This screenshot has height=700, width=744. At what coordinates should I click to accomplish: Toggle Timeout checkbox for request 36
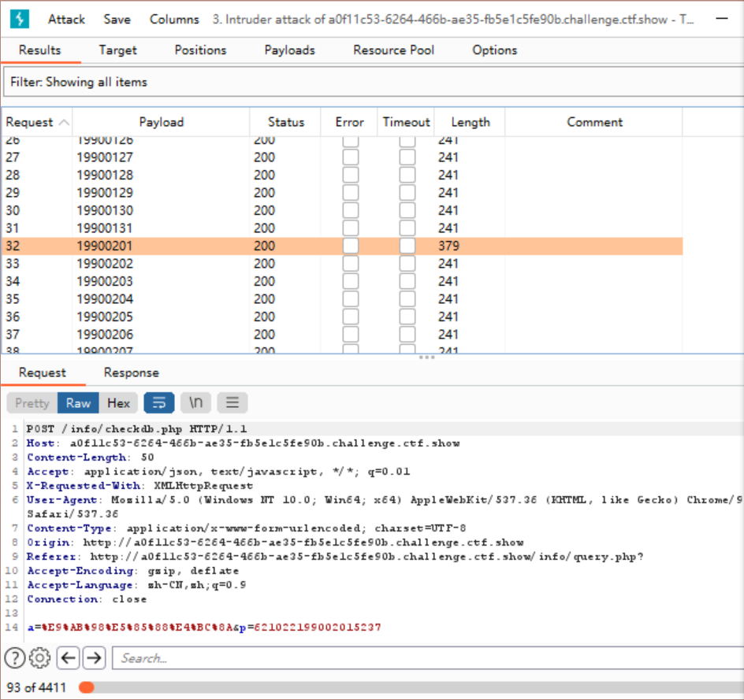[x=407, y=317]
